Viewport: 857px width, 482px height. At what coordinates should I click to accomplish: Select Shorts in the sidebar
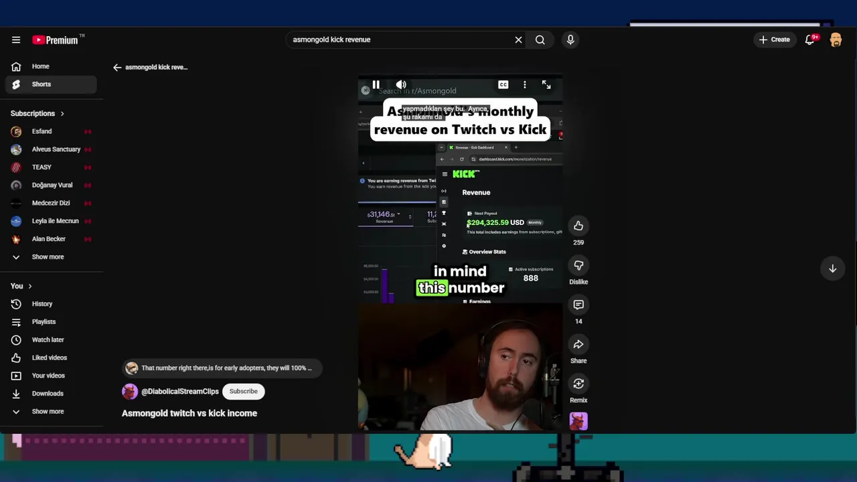[x=51, y=84]
